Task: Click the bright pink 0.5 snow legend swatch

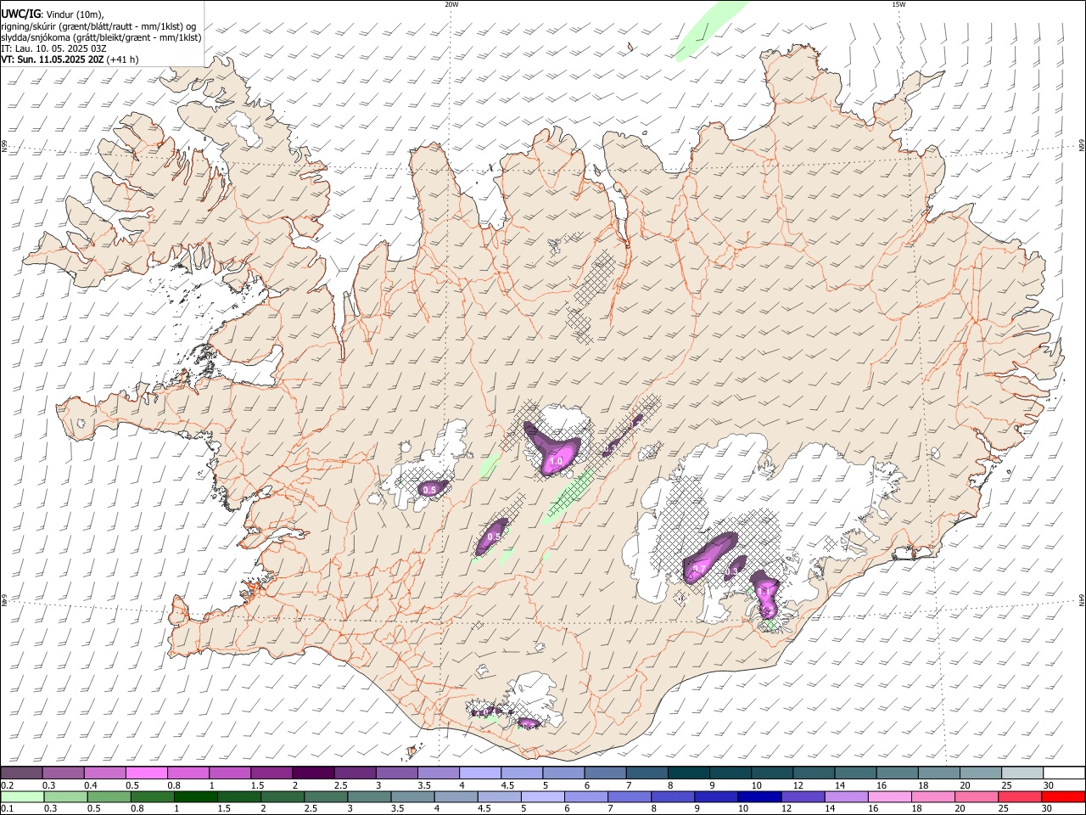Action: click(146, 773)
